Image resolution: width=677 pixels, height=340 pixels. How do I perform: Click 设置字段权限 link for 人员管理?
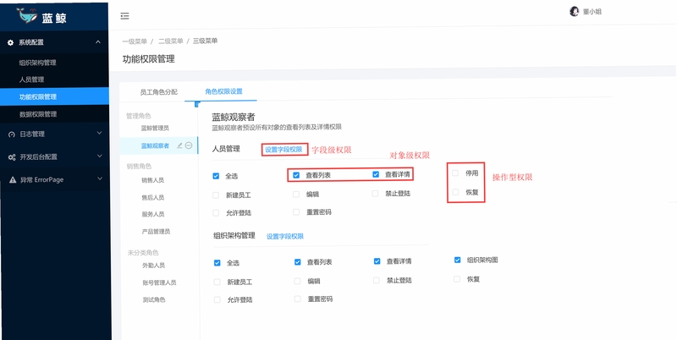(283, 150)
